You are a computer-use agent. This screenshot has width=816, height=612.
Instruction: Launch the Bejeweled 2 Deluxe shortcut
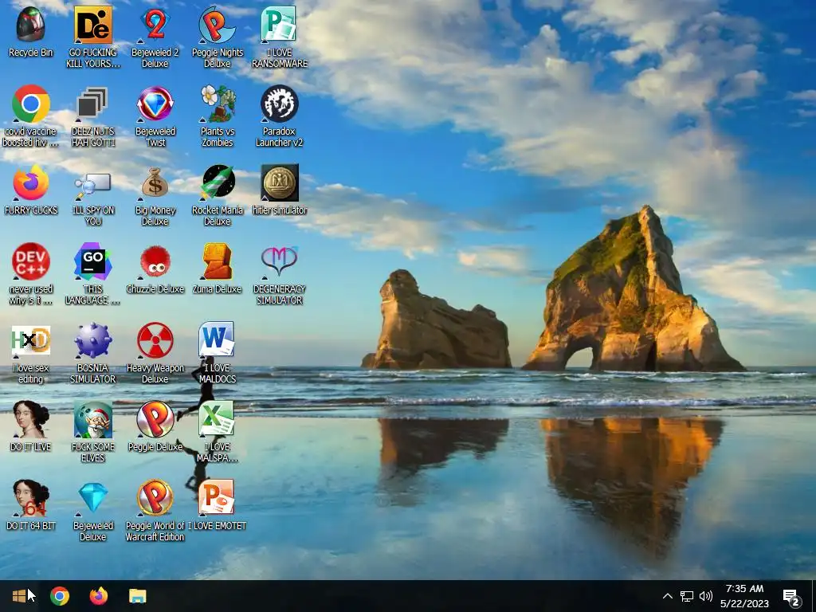coord(155,25)
